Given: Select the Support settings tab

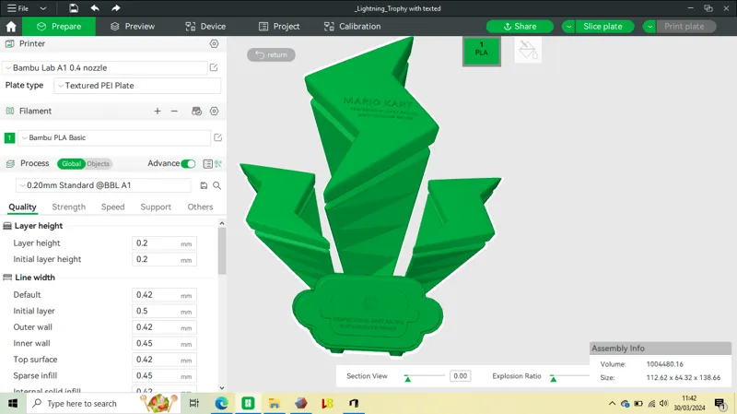Looking at the screenshot, I should click(x=156, y=207).
